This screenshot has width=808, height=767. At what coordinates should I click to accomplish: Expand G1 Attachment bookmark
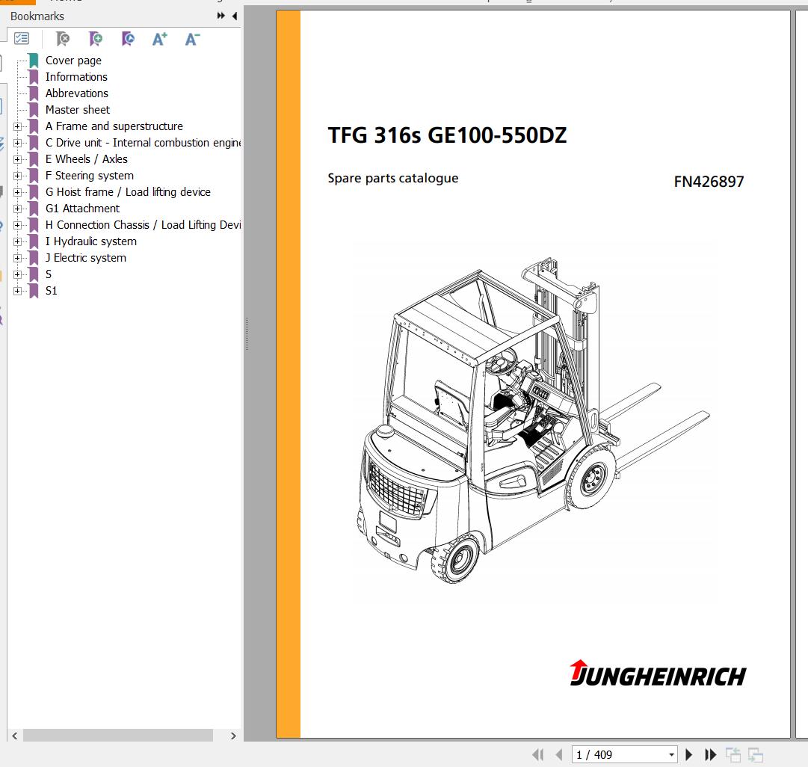point(17,209)
